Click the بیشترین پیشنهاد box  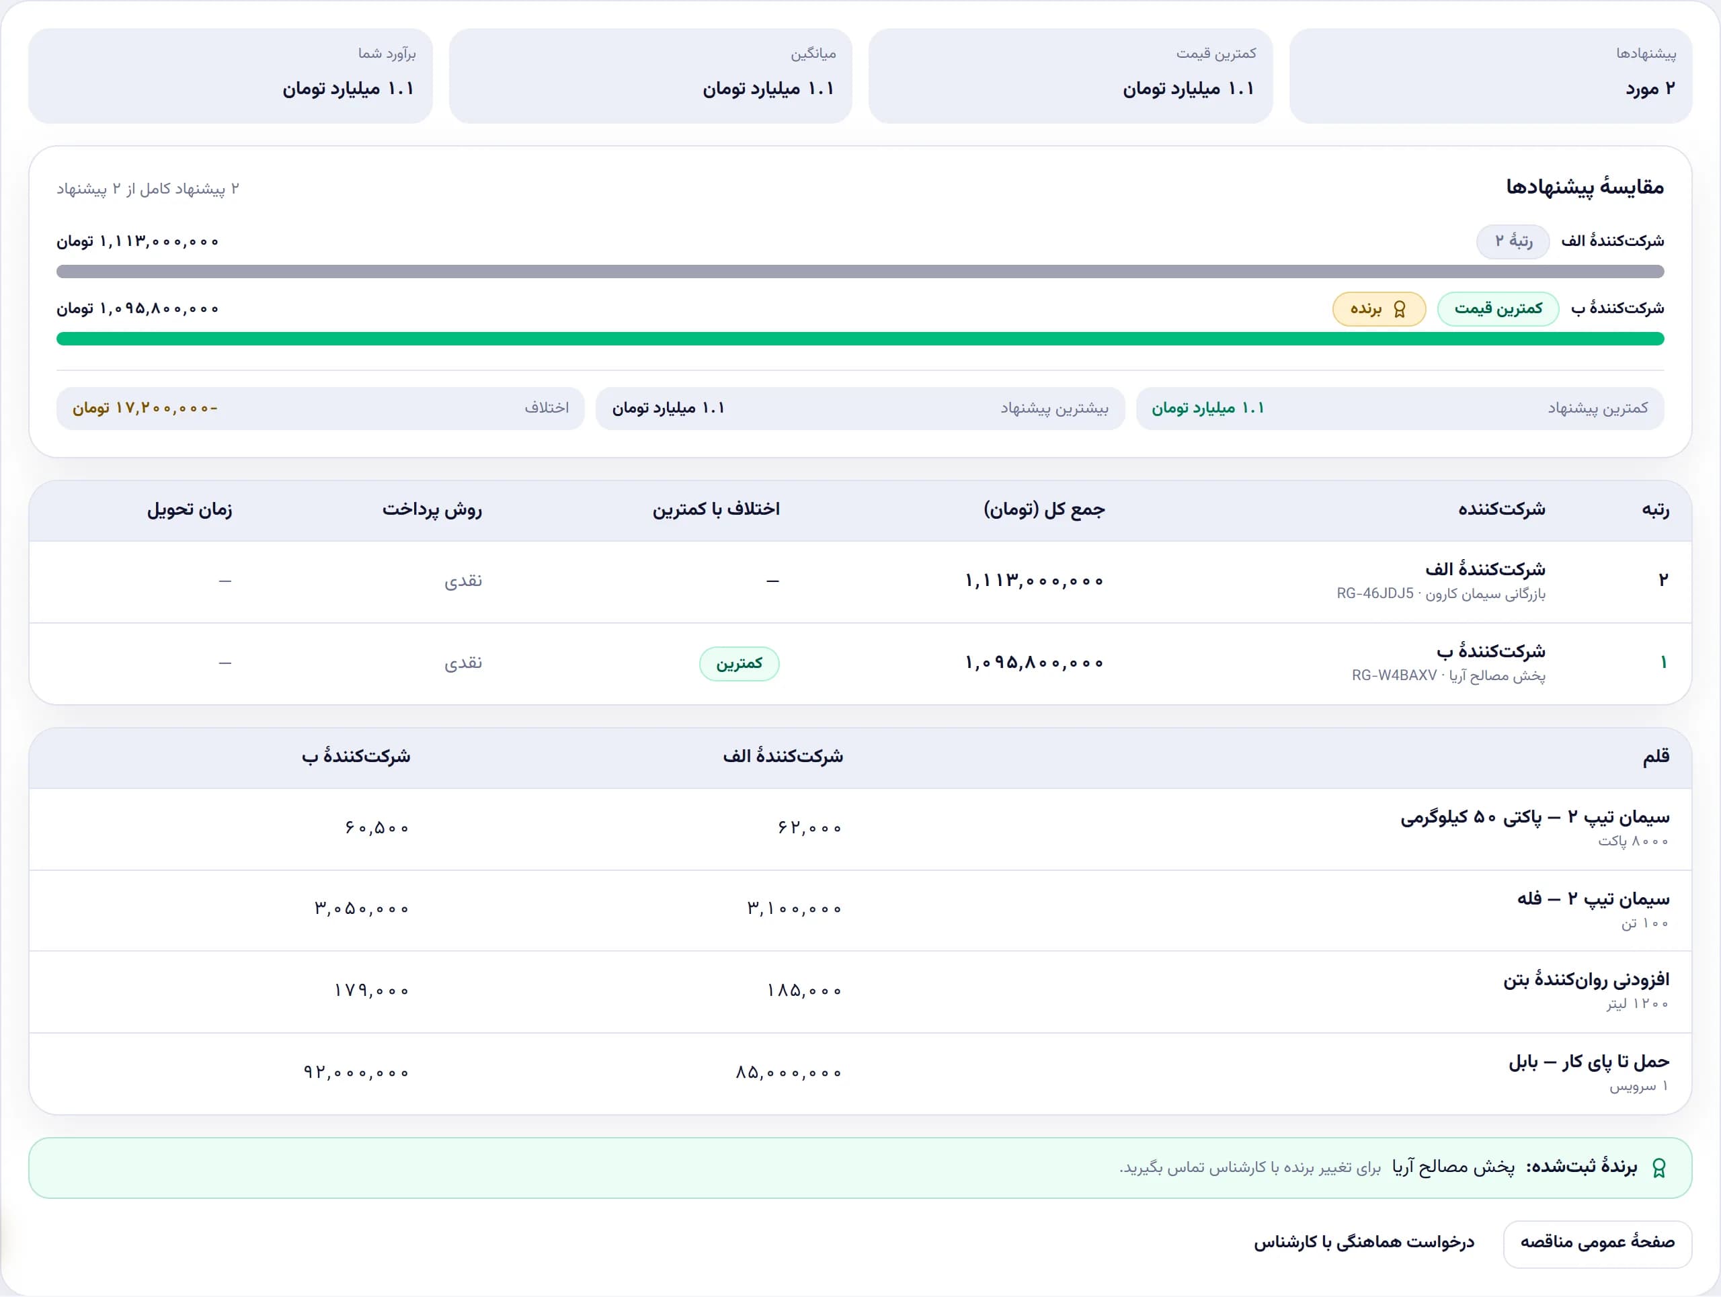pos(860,408)
